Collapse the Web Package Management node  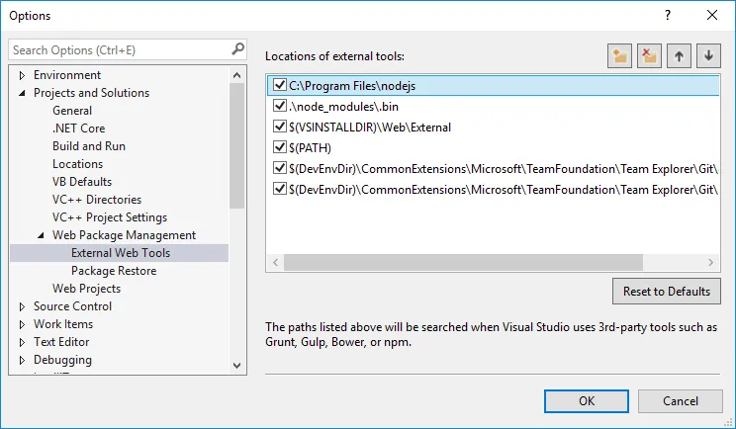pyautogui.click(x=42, y=235)
